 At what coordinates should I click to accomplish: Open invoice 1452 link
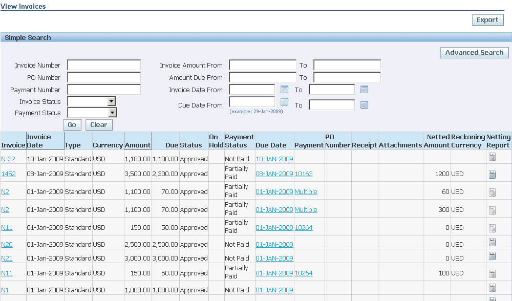(x=9, y=174)
